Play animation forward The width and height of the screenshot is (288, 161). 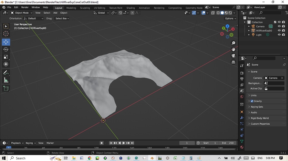(x=124, y=143)
